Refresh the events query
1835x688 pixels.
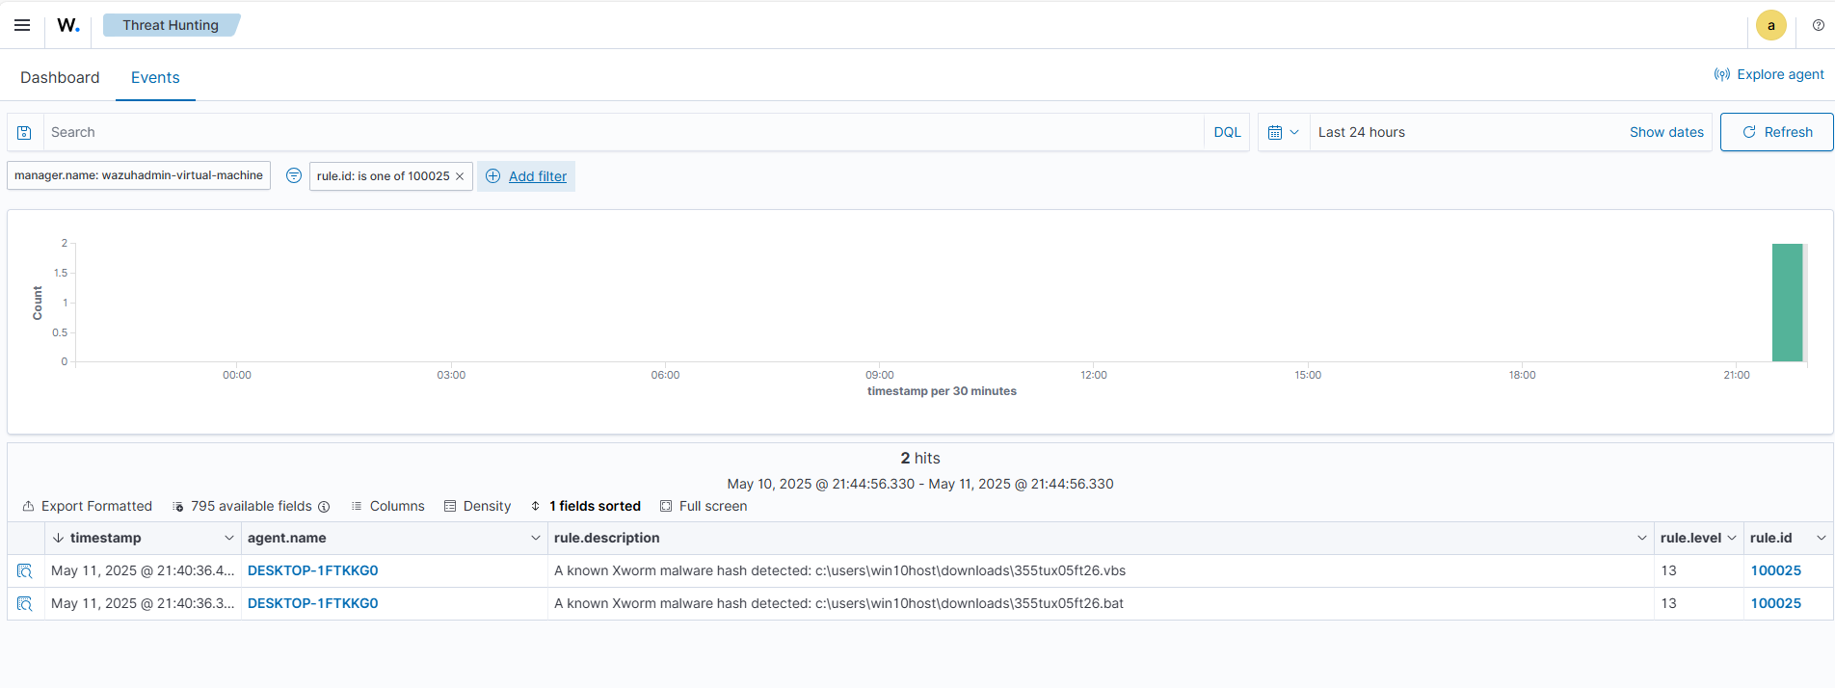click(x=1777, y=133)
